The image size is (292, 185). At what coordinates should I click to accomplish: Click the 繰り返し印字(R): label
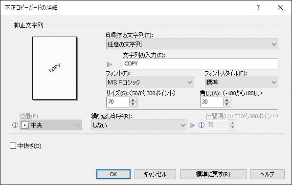pyautogui.click(x=112, y=116)
